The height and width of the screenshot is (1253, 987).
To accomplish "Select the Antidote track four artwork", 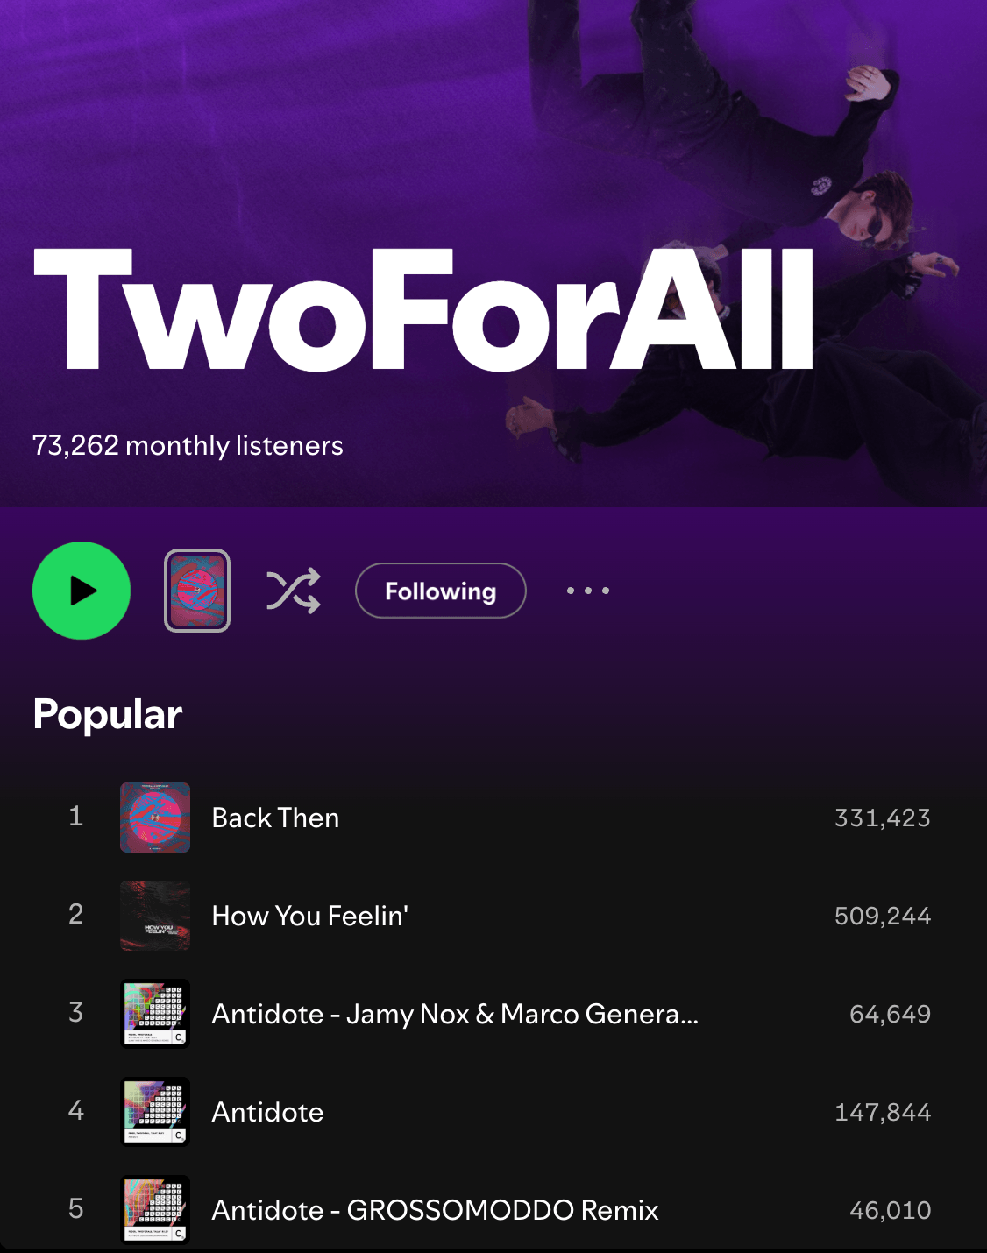I will pyautogui.click(x=155, y=1112).
